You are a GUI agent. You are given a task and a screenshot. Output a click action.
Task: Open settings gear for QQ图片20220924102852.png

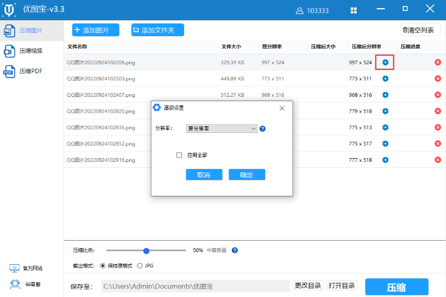point(385,144)
